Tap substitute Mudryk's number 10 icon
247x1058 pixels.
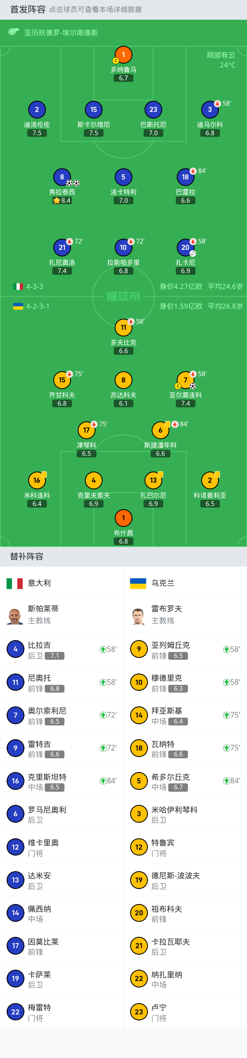point(139,682)
